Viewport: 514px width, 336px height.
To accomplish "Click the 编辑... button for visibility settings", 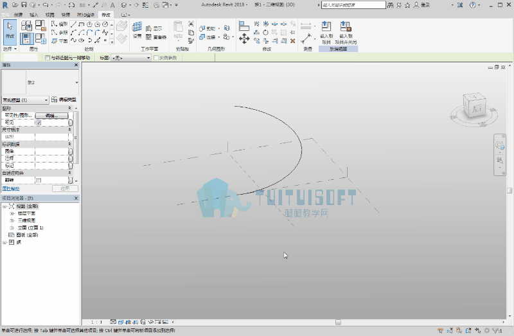I will [52, 116].
